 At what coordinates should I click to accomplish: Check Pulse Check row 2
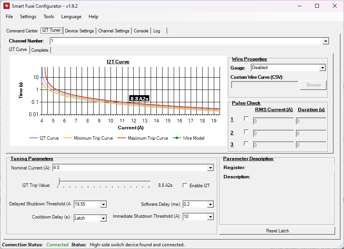pyautogui.click(x=246, y=133)
